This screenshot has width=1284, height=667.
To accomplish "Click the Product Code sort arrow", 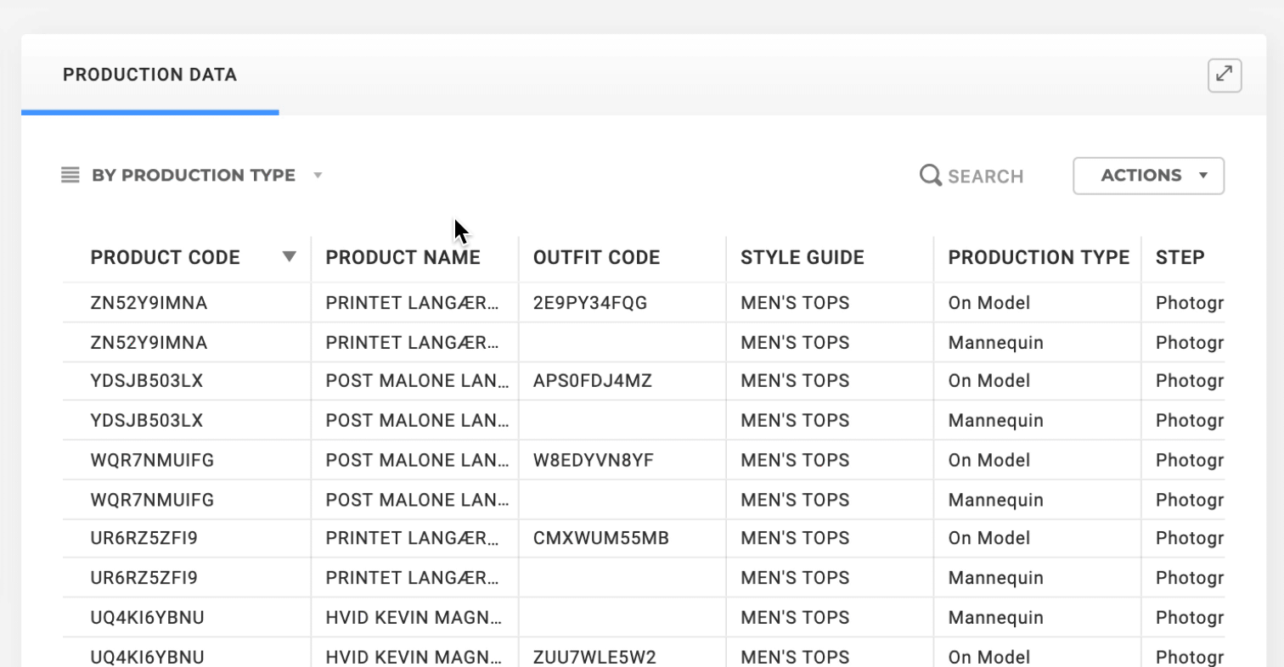I will (x=290, y=257).
